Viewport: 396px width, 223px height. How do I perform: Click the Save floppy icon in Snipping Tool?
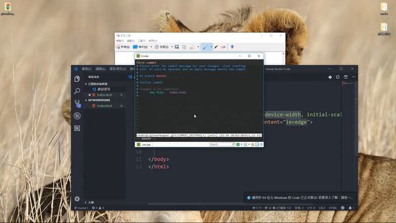click(x=177, y=47)
